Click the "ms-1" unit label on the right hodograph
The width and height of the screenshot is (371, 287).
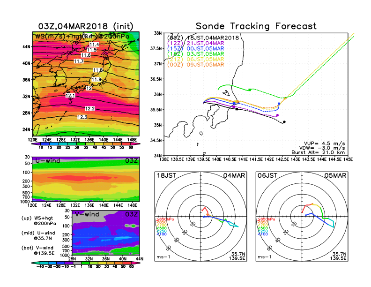[264, 257]
